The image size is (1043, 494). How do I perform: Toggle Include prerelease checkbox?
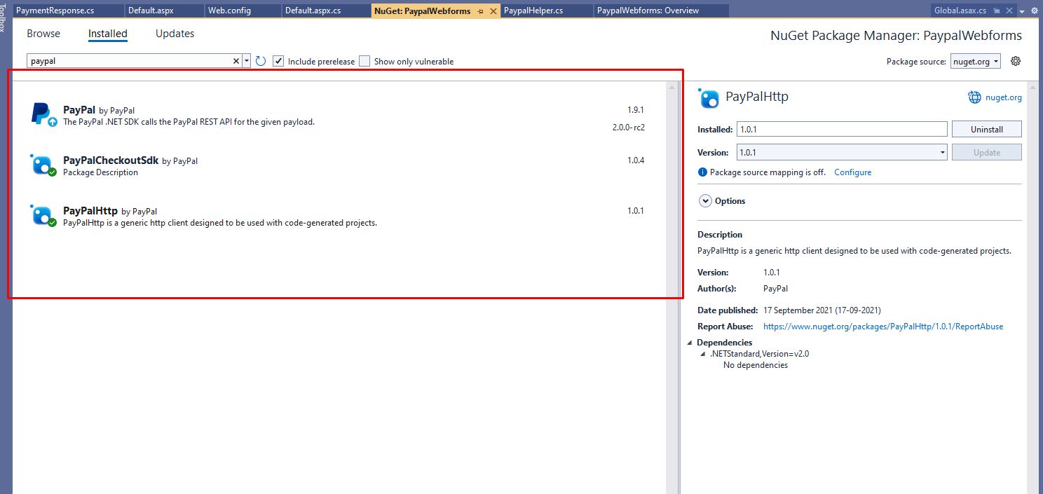[278, 61]
